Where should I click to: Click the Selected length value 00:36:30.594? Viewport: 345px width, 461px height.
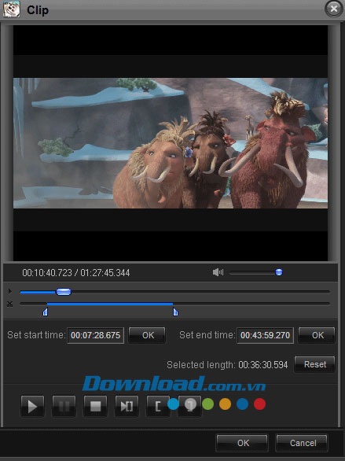click(262, 365)
